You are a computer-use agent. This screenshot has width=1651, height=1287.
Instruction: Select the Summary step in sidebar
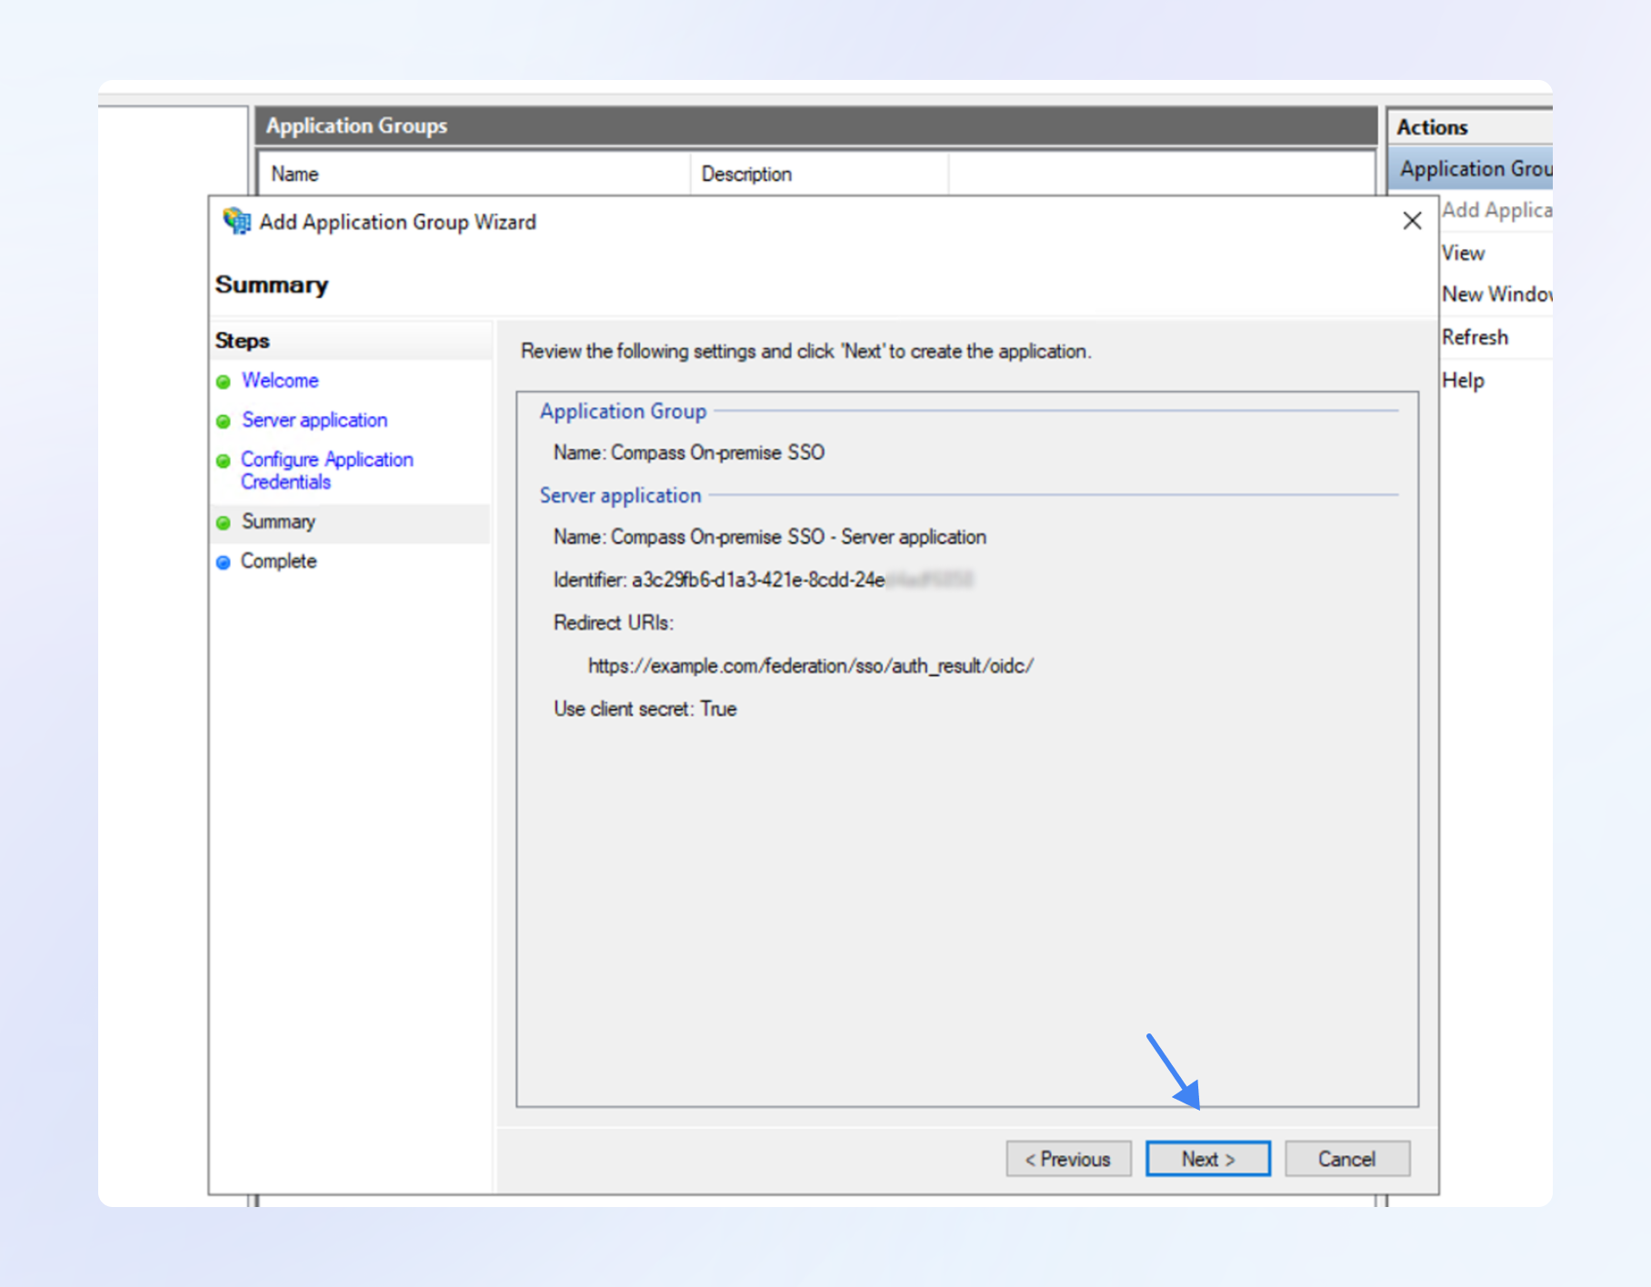click(278, 522)
